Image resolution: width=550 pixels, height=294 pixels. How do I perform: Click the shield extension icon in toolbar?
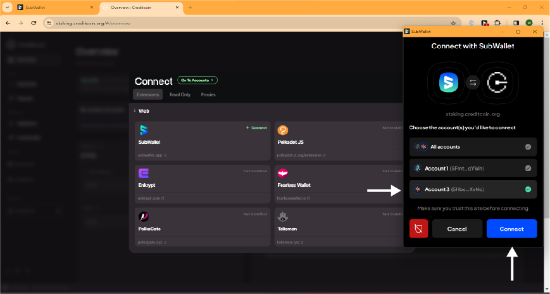[472, 23]
